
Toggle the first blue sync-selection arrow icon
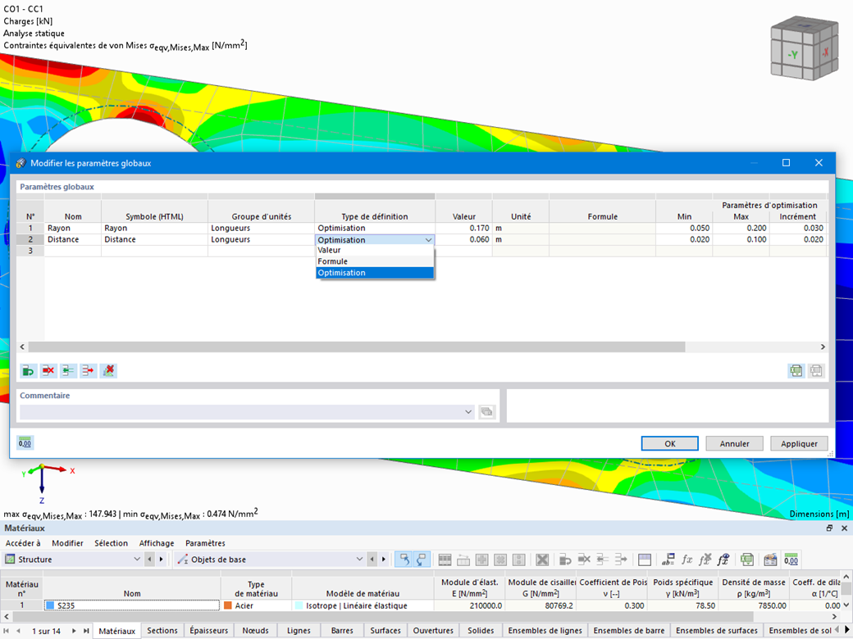[404, 559]
